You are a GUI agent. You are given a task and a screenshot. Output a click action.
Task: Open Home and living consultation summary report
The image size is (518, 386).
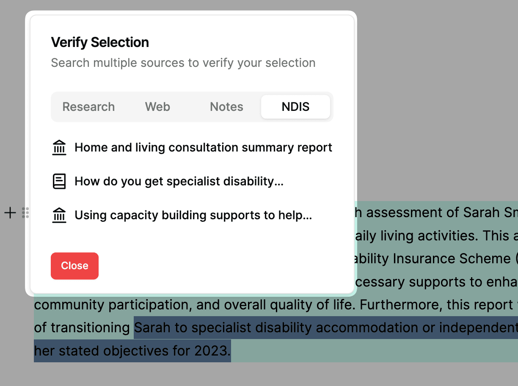[203, 148]
